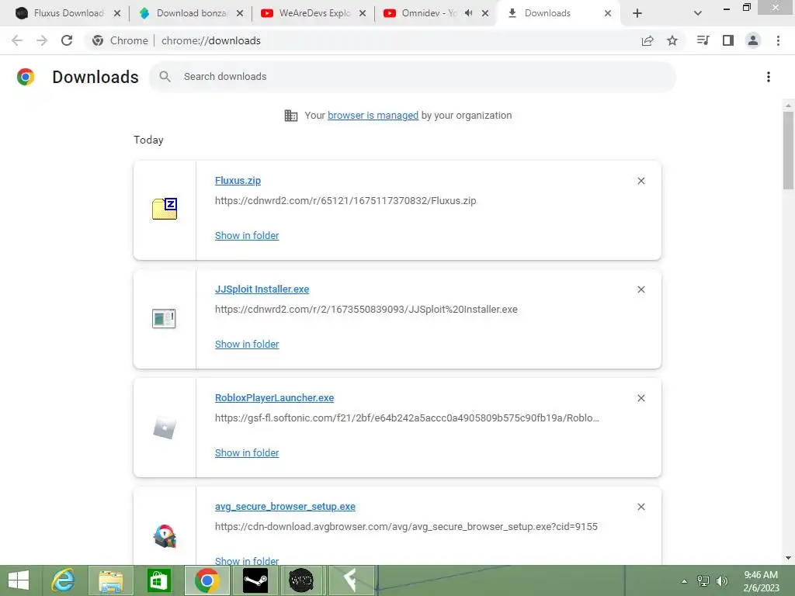Bookmark this page with the star icon
Image resolution: width=795 pixels, height=596 pixels.
point(672,40)
